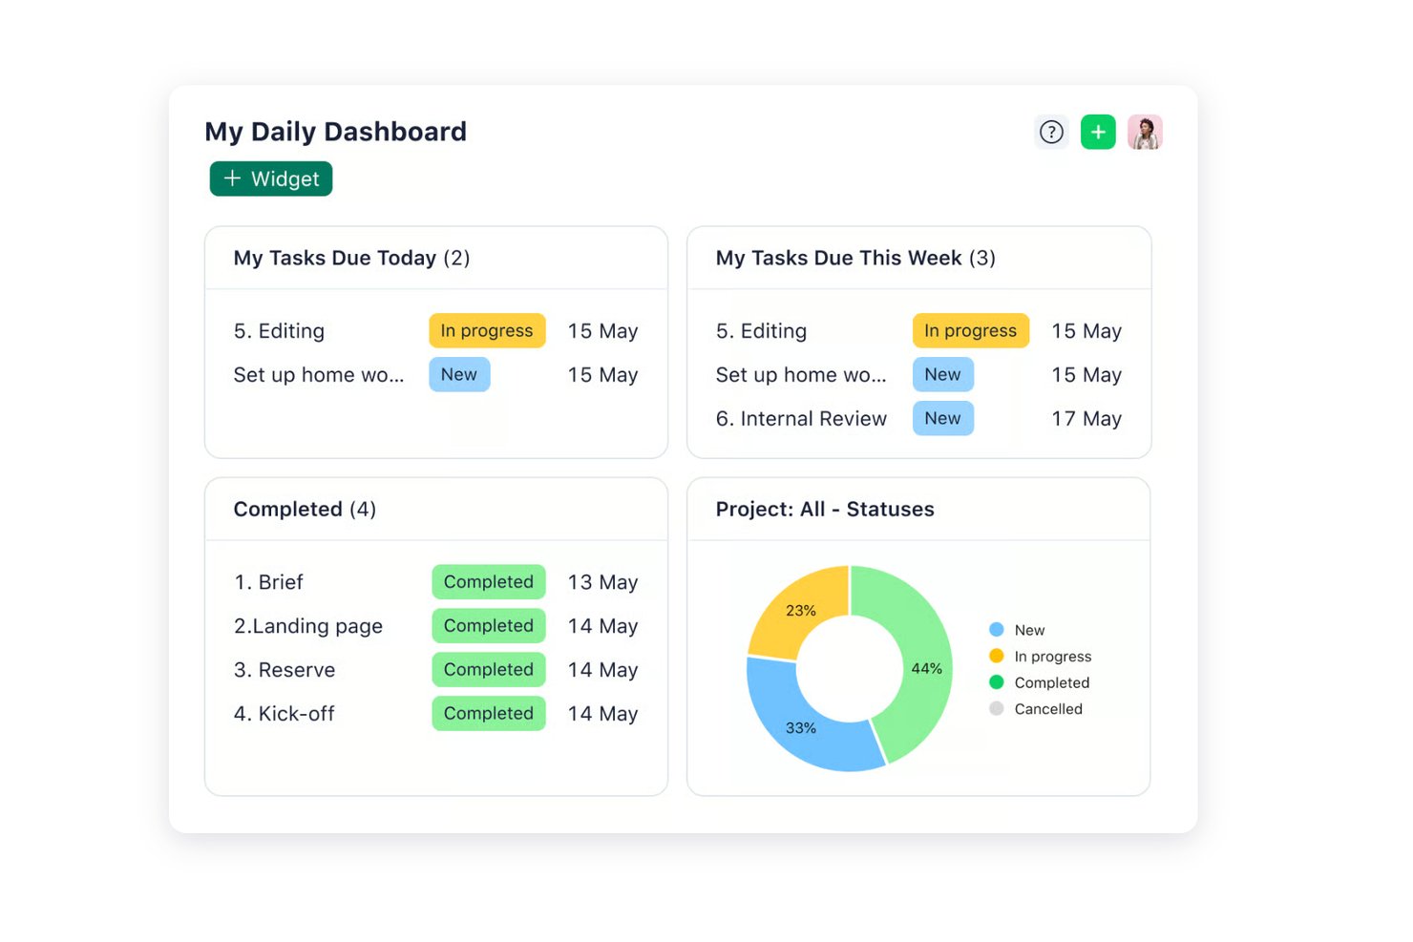Open the 1. Brief completed task
1413x942 pixels.
(x=268, y=582)
